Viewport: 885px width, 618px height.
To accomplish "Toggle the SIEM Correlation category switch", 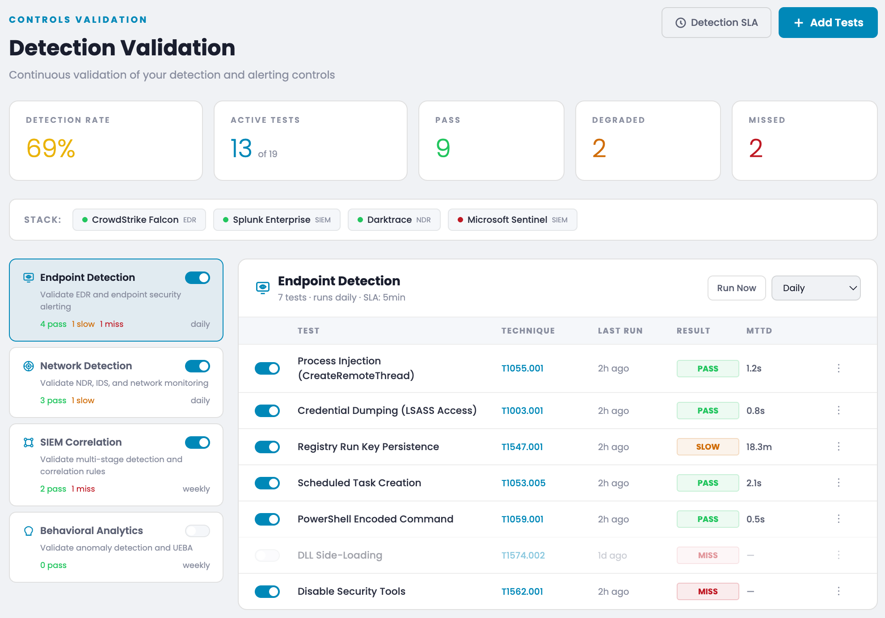I will [x=198, y=443].
